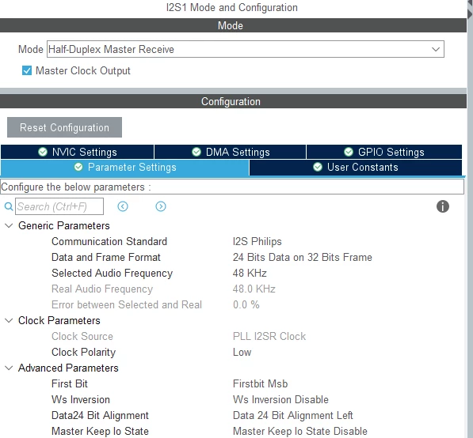Change Master Keep Io State Disable value
Screen dimensions: 473x438
point(299,431)
